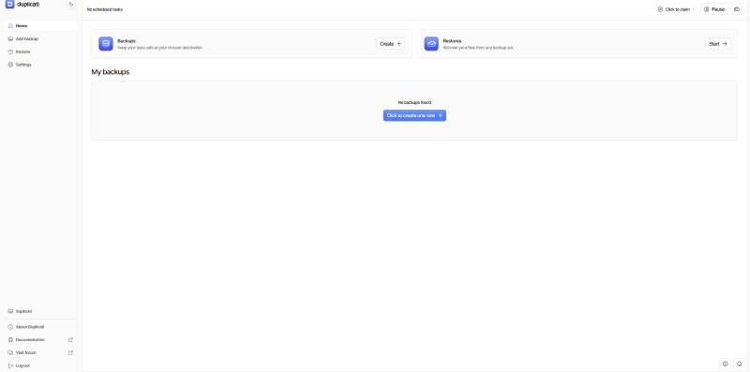The height and width of the screenshot is (372, 750).
Task: Select the duplicati machine entry in the sidebar
Action: coord(40,311)
